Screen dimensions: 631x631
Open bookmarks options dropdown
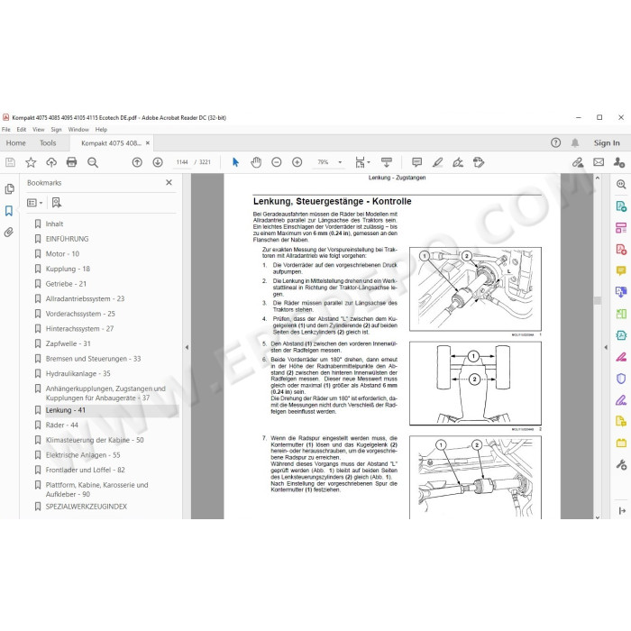pos(34,203)
